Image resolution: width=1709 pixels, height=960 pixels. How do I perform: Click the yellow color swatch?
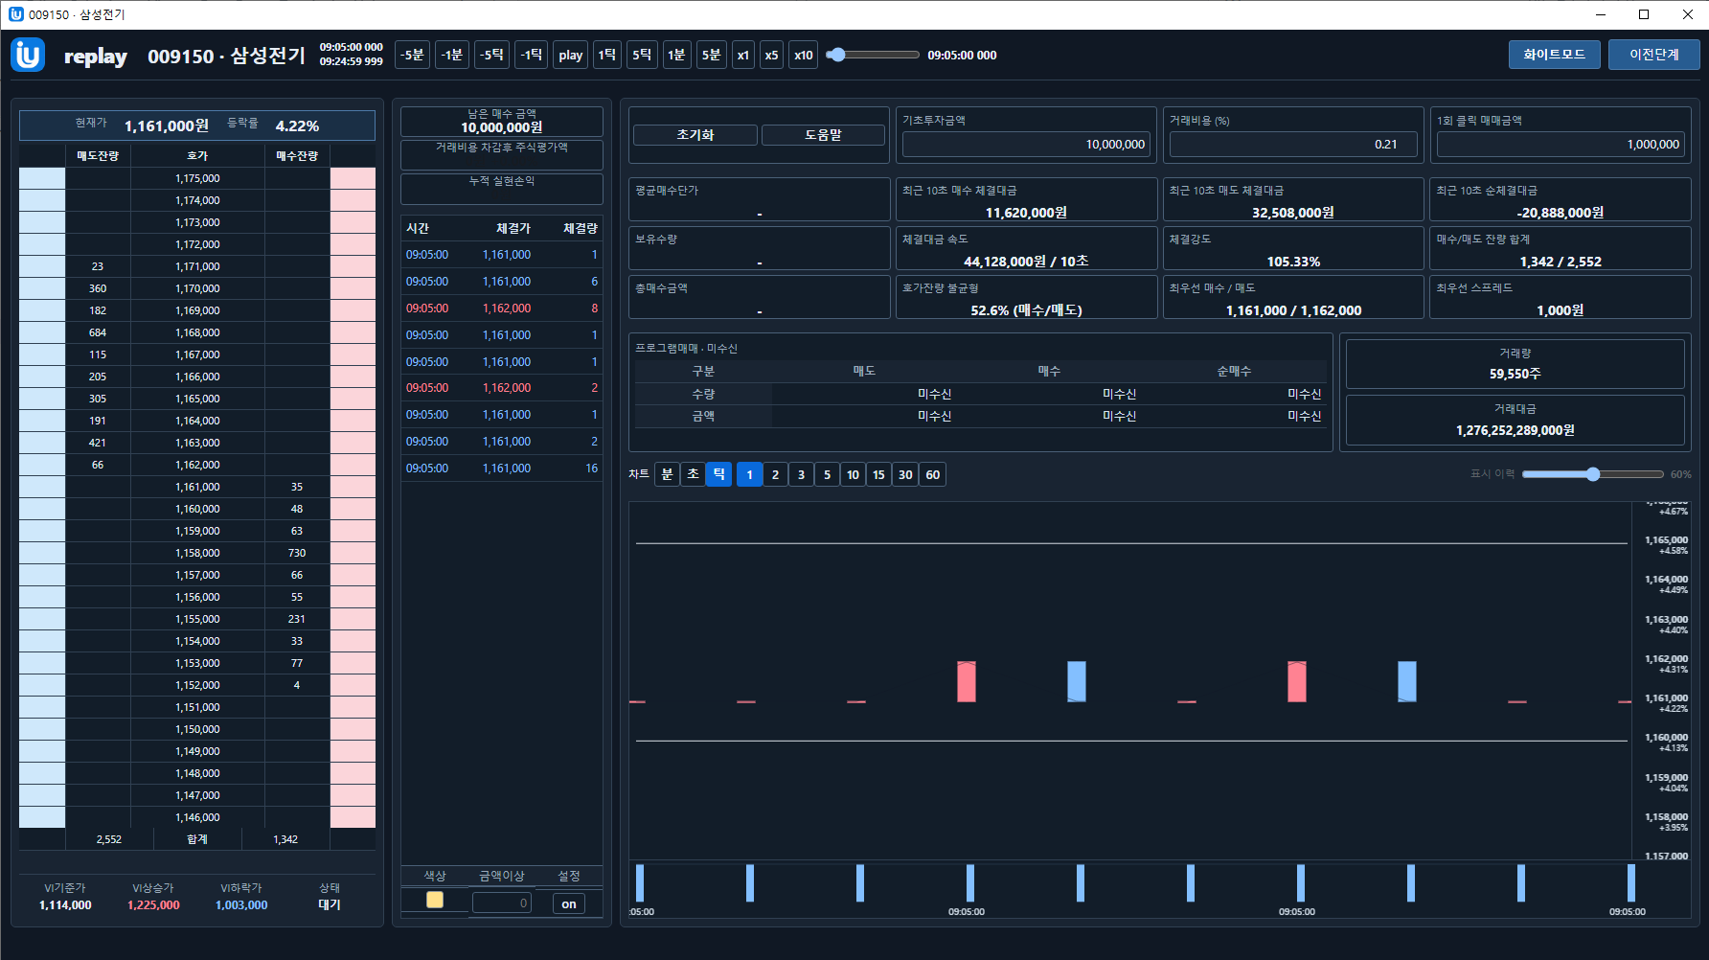[435, 900]
